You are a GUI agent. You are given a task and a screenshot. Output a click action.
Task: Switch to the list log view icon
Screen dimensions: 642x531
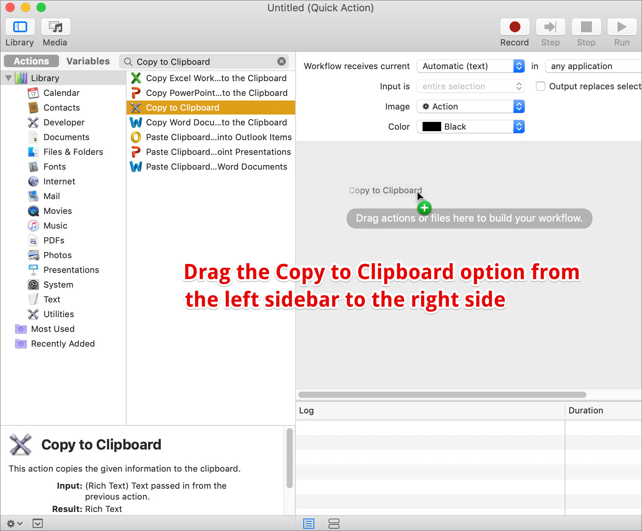pyautogui.click(x=308, y=523)
